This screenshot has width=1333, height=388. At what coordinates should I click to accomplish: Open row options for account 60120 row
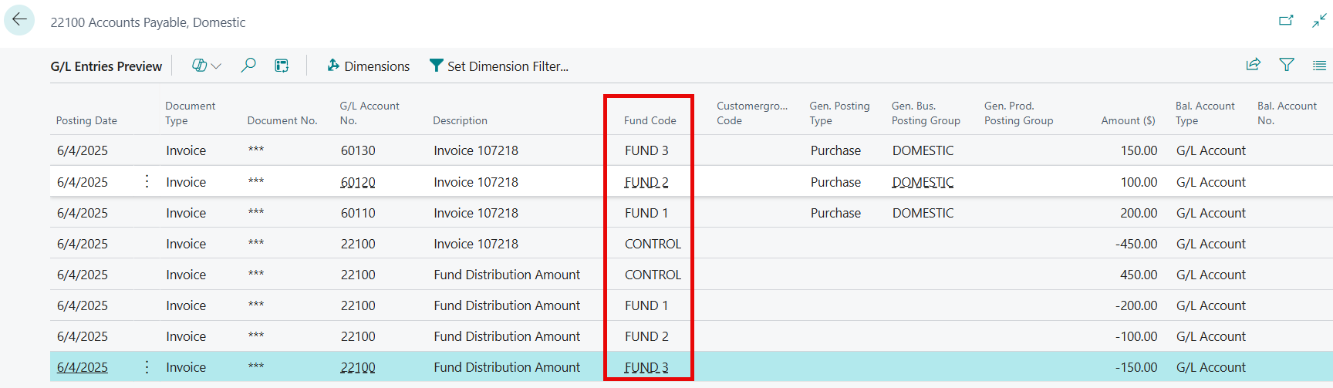[x=147, y=182]
